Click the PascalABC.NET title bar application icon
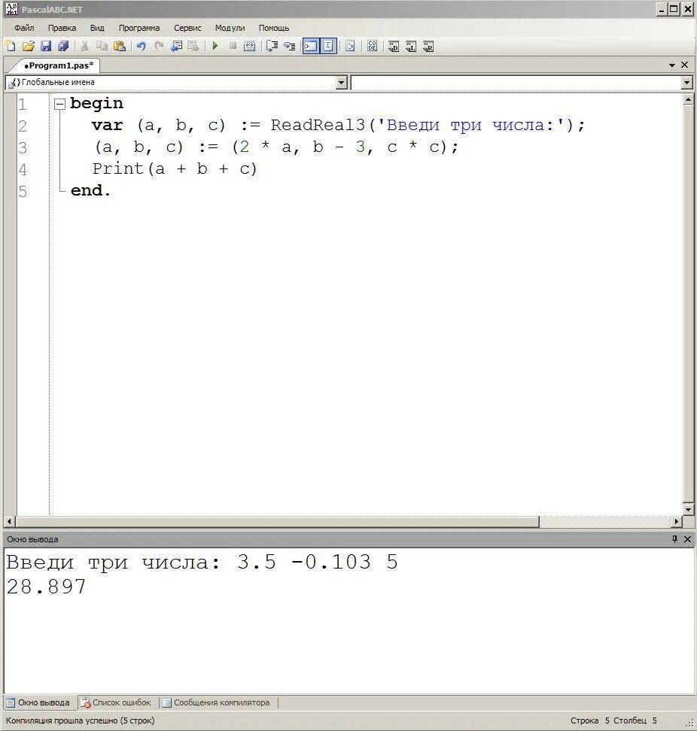 point(11,9)
